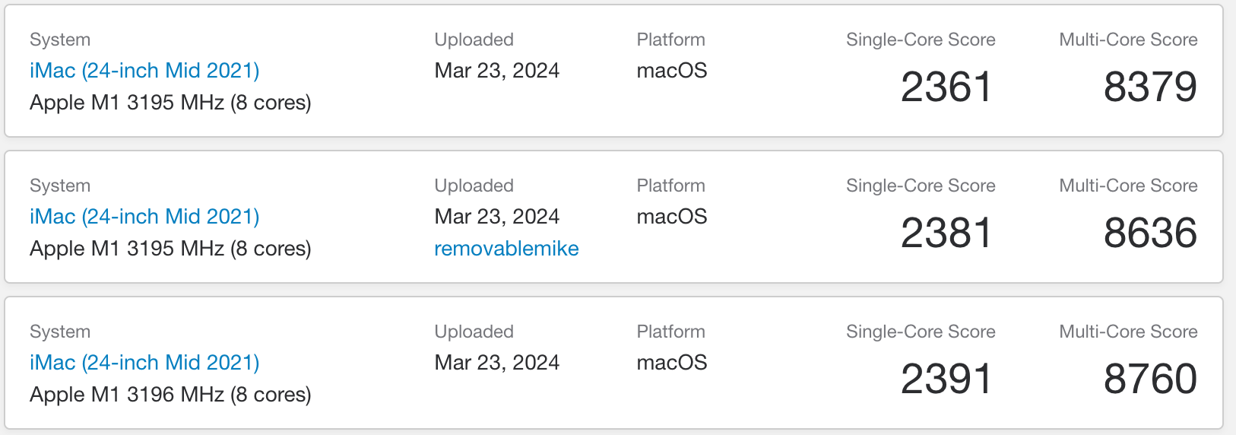
Task: Open the iMac link in the removablemike result
Action: 144,217
